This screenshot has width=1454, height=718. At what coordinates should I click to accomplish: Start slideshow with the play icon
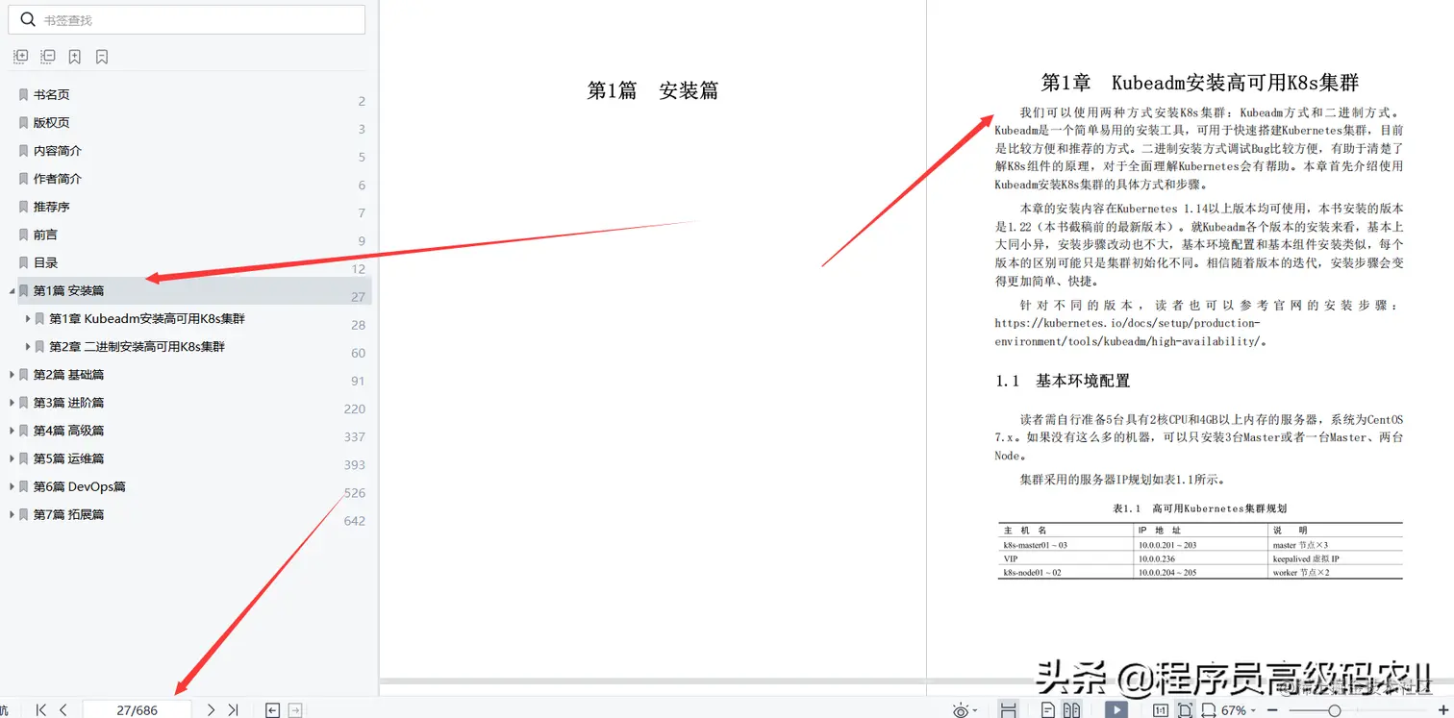(1116, 709)
